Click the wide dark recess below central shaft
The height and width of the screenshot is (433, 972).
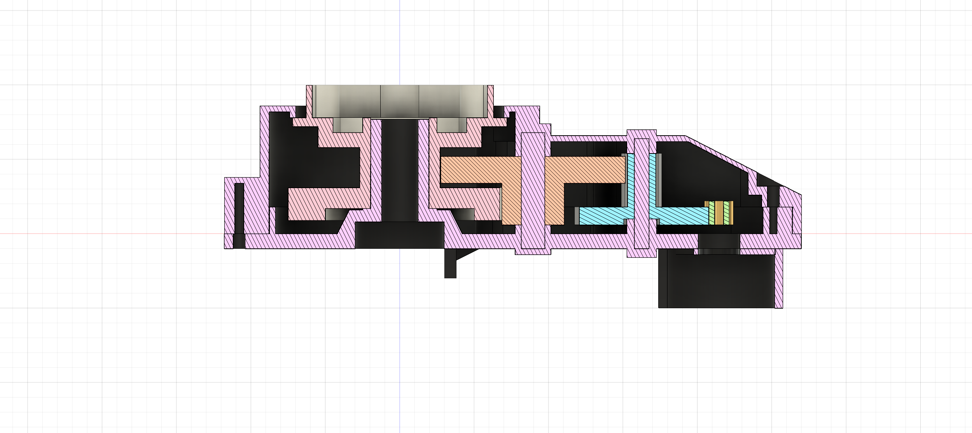(399, 235)
